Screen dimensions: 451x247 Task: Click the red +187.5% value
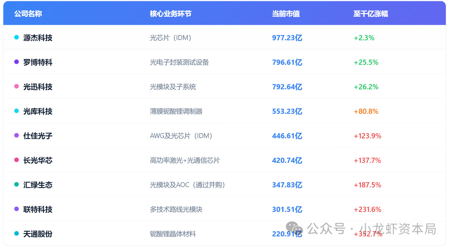[368, 185]
